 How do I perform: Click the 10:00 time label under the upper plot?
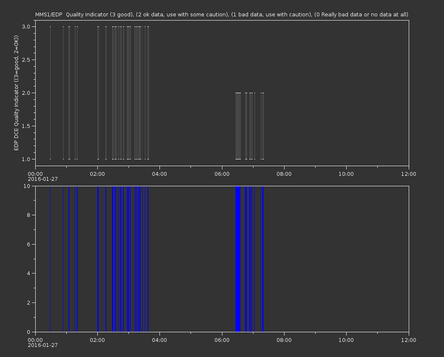[x=346, y=174]
